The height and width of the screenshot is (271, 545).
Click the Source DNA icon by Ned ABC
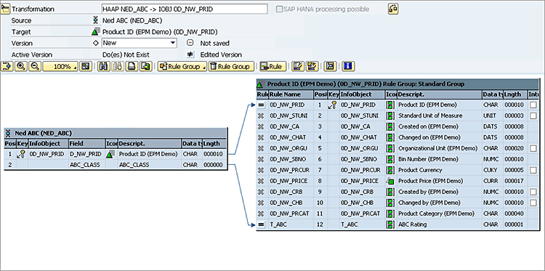point(96,20)
